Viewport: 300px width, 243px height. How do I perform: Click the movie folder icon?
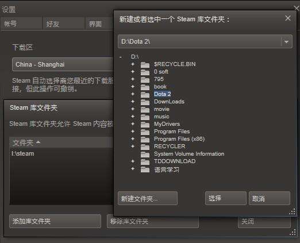click(145, 110)
